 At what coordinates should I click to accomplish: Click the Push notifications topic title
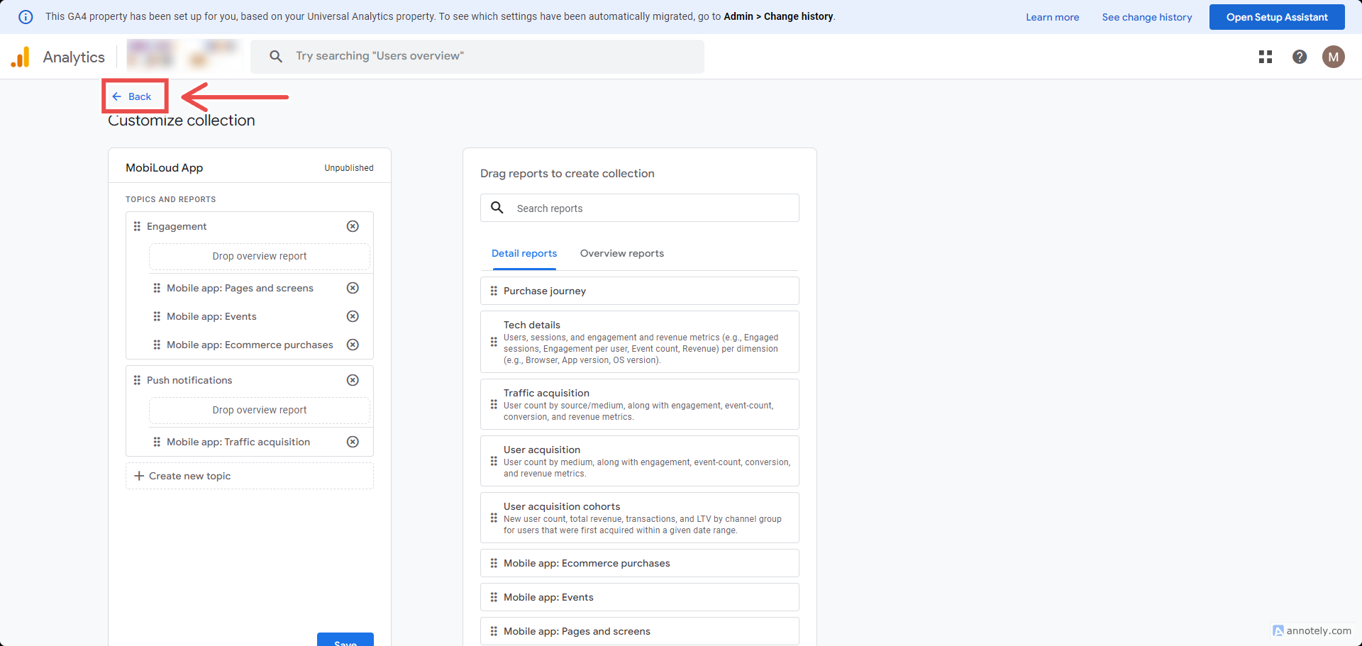189,380
